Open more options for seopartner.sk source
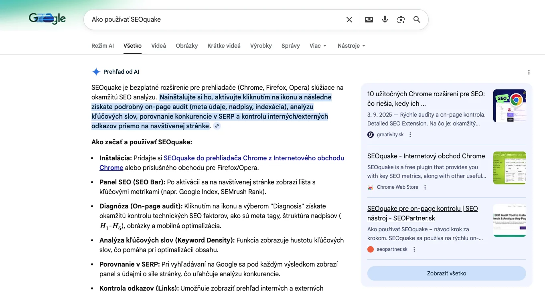 click(414, 249)
